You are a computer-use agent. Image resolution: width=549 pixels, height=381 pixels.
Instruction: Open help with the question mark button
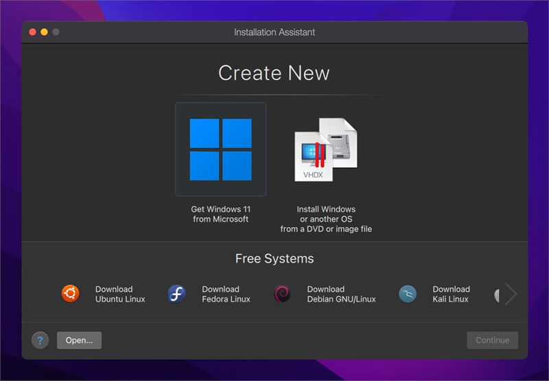point(40,340)
